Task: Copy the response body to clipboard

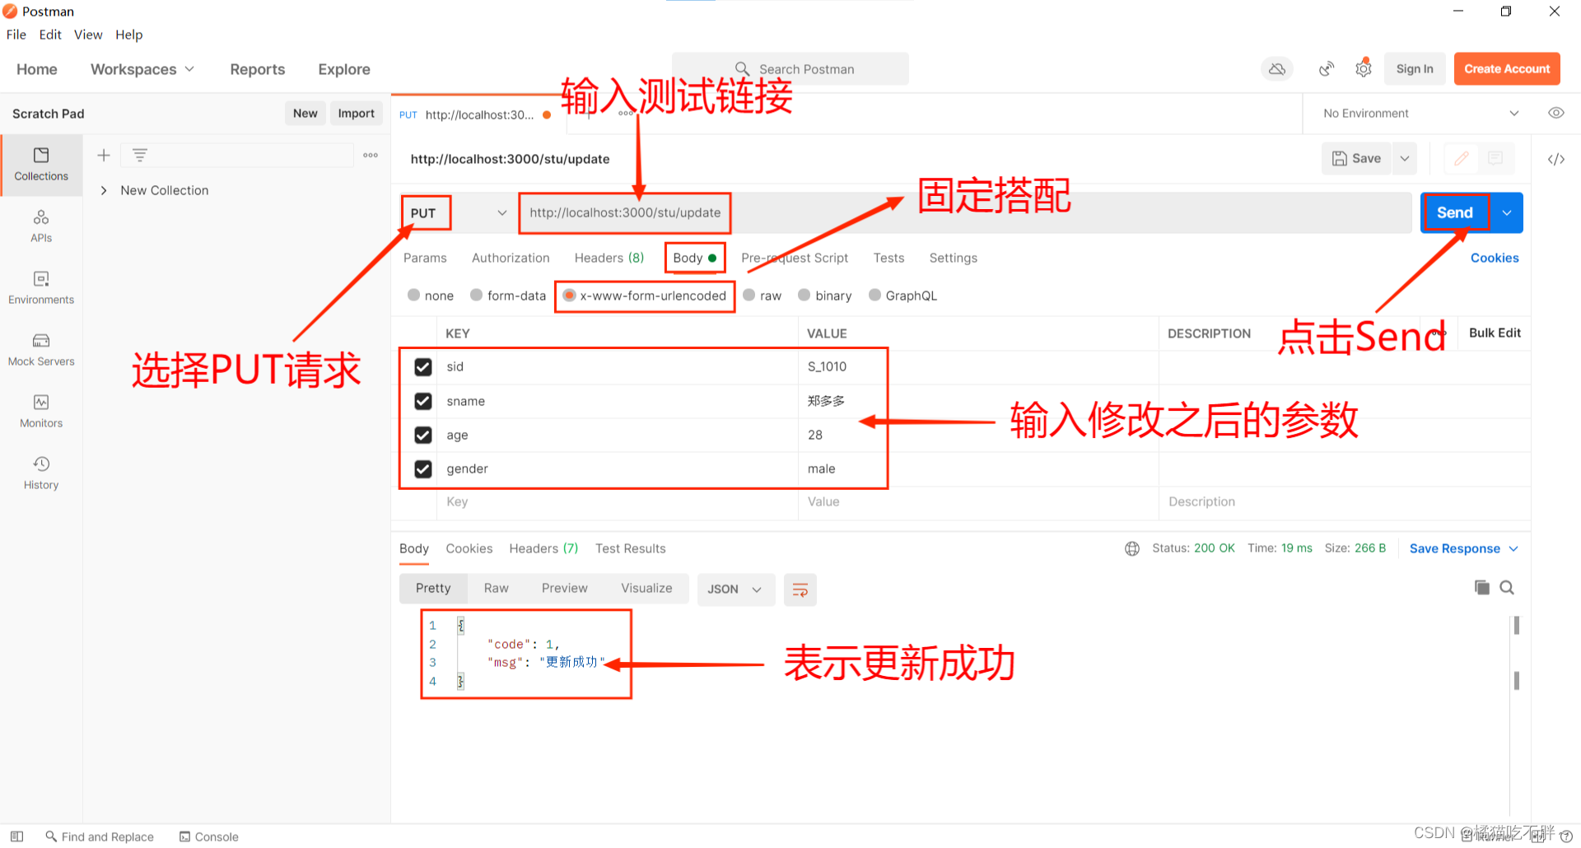Action: tap(1482, 587)
